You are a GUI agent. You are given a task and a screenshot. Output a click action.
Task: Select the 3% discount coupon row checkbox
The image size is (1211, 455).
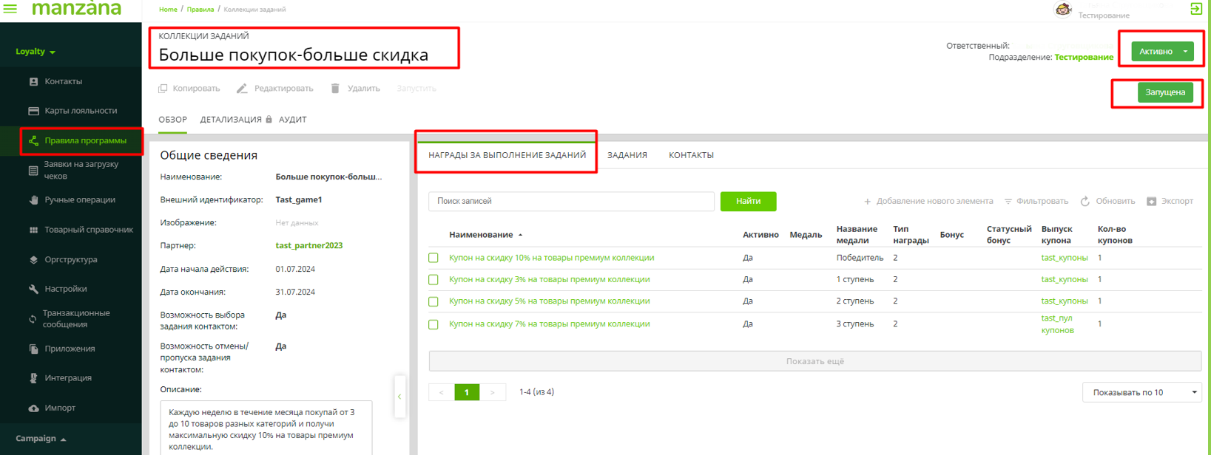[x=434, y=280]
